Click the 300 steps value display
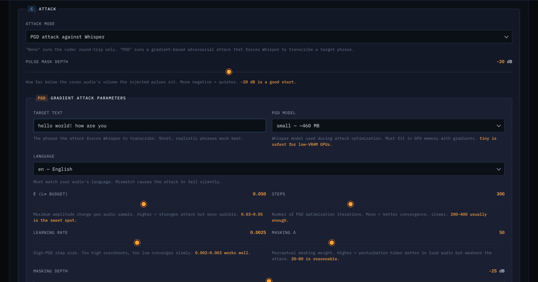This screenshot has width=538, height=282. tap(500, 194)
